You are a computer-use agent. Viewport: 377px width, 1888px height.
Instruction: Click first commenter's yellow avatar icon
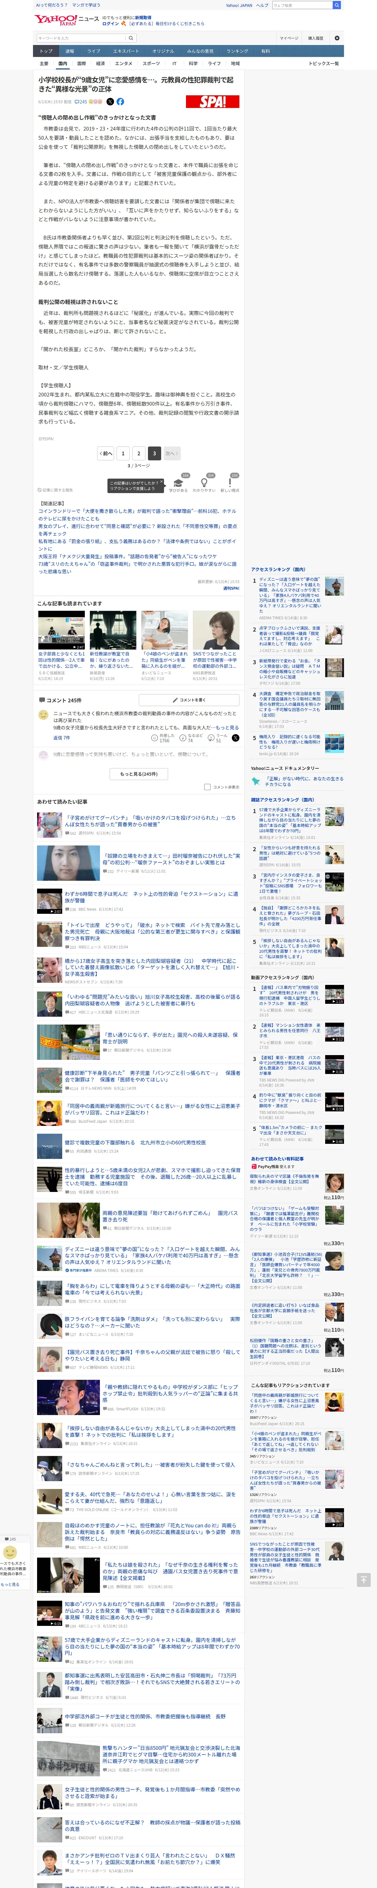43,715
